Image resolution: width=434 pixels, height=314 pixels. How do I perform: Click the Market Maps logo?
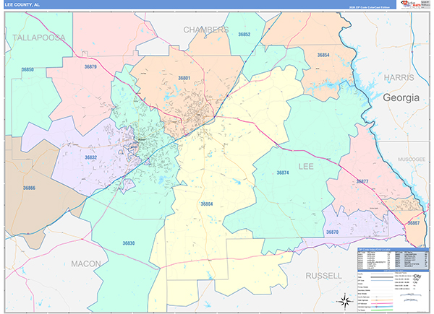[411, 4]
